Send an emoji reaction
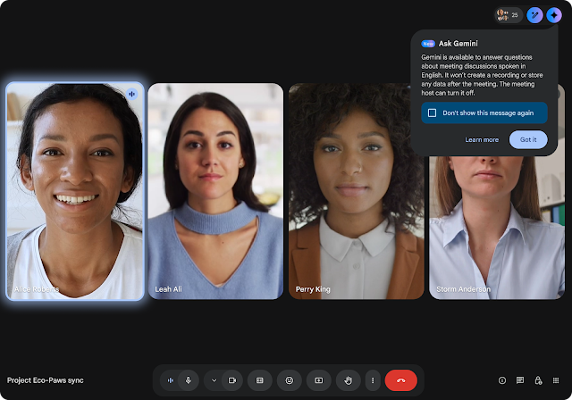The width and height of the screenshot is (572, 400). point(289,380)
